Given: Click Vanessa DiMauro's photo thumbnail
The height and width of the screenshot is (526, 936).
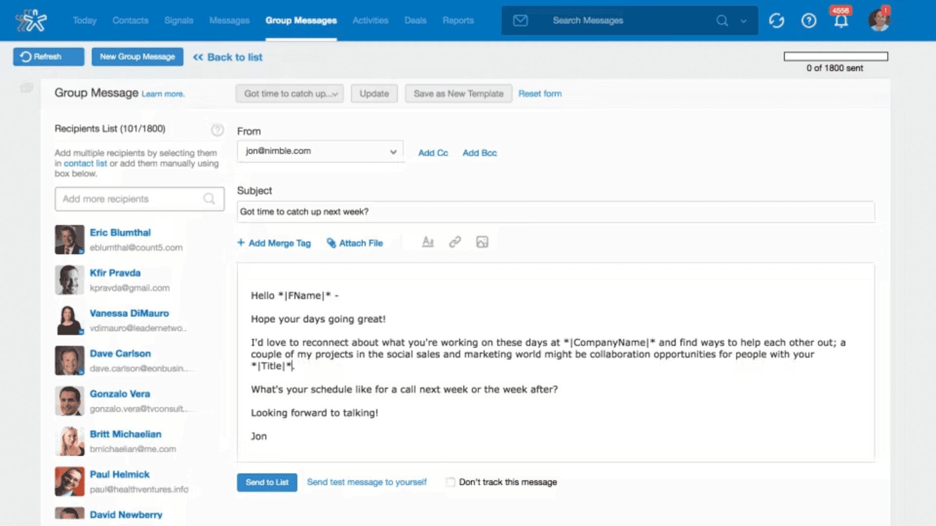Looking at the screenshot, I should pyautogui.click(x=69, y=320).
